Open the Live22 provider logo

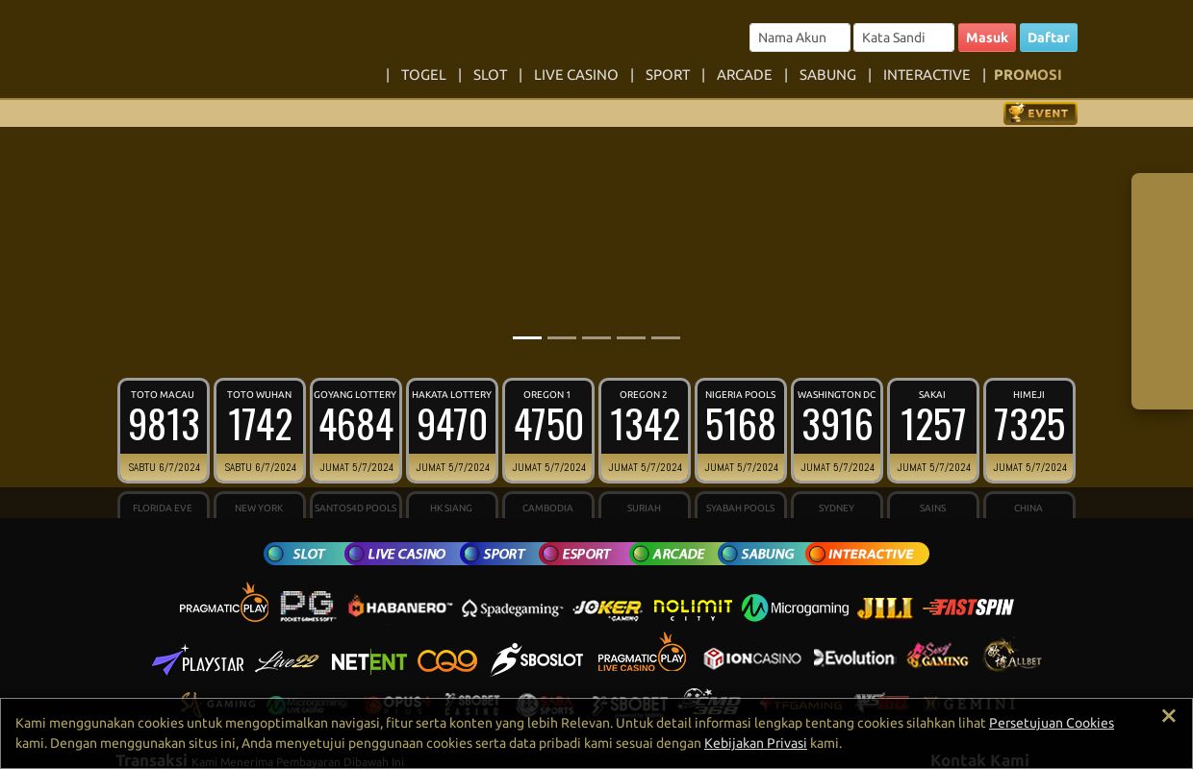coord(287,661)
